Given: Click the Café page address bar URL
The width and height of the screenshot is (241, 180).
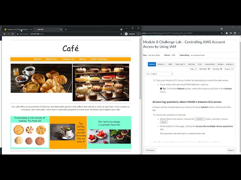Looking at the screenshot, I should [x=37, y=34].
